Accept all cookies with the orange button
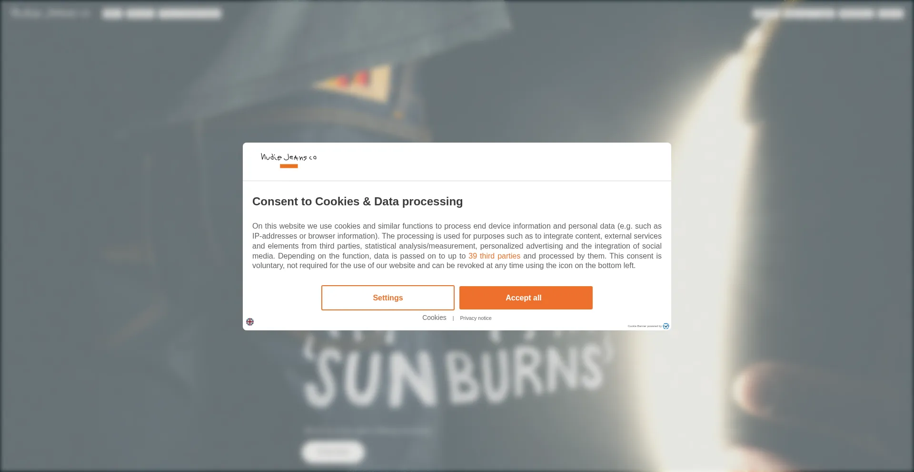This screenshot has height=472, width=914. (x=526, y=298)
